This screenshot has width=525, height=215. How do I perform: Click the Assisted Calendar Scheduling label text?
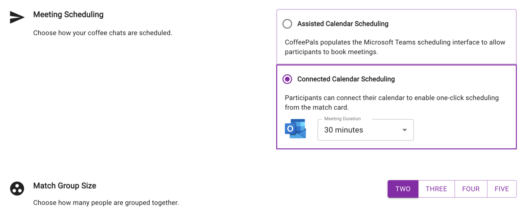click(343, 24)
